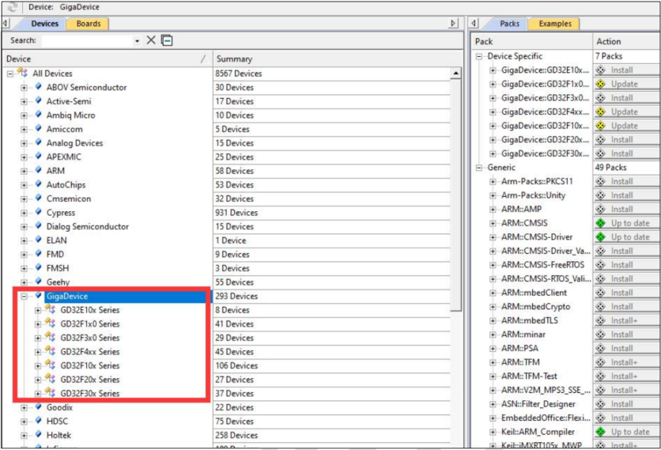The image size is (661, 450).
Task: Switch to the Examples tab
Action: coord(555,24)
